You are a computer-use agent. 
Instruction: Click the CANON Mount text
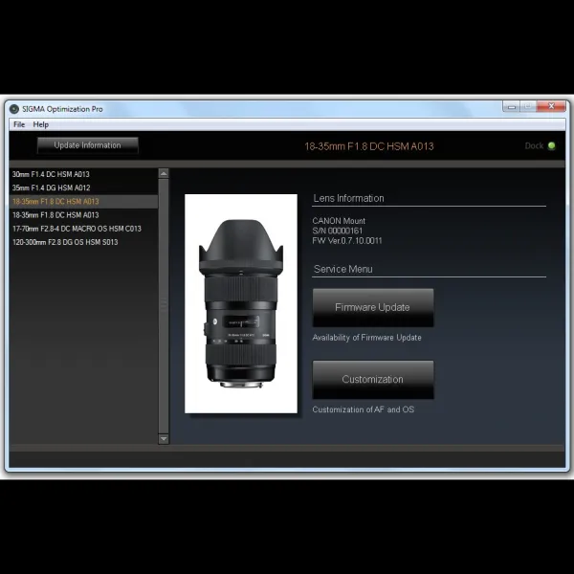(339, 221)
